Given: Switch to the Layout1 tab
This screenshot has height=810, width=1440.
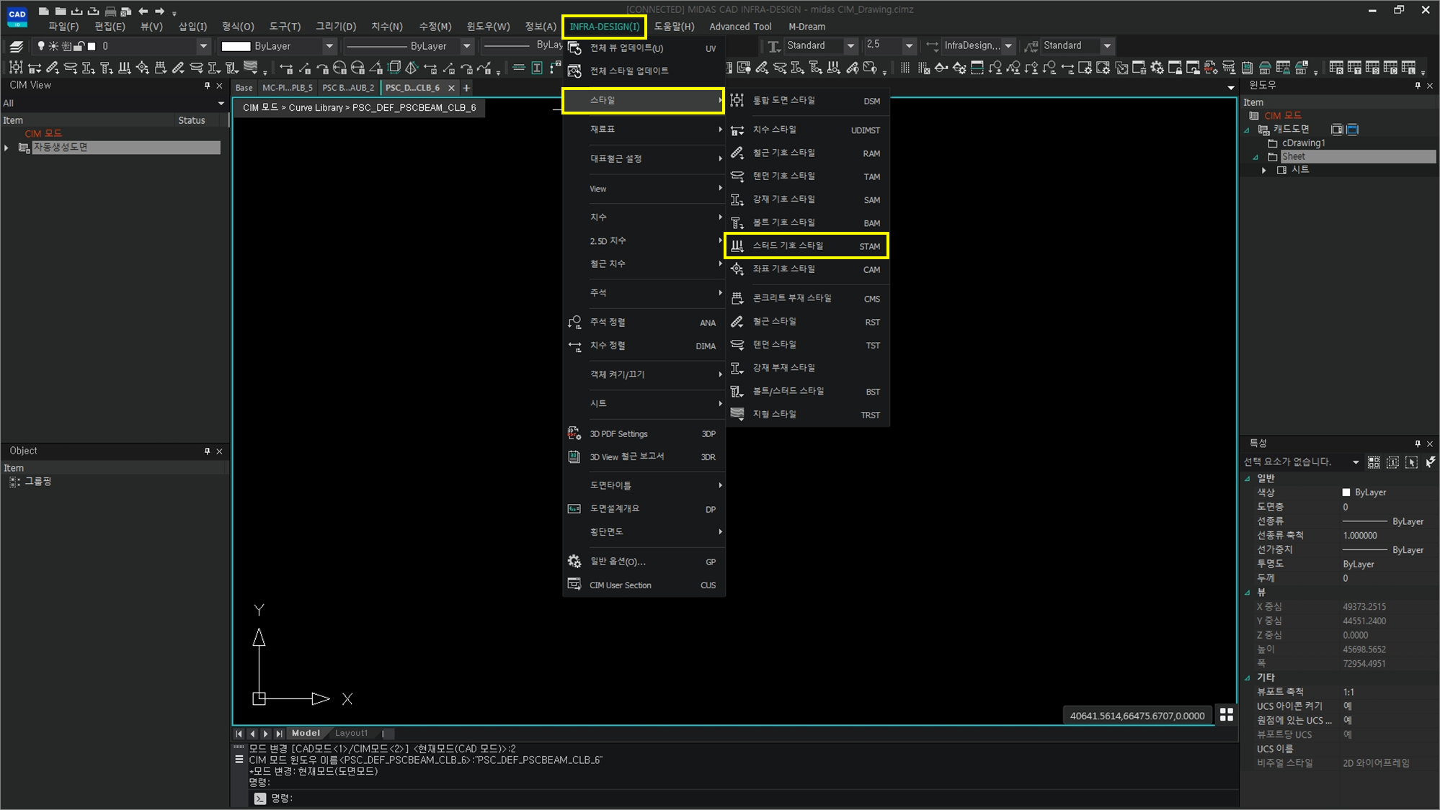Looking at the screenshot, I should [351, 733].
